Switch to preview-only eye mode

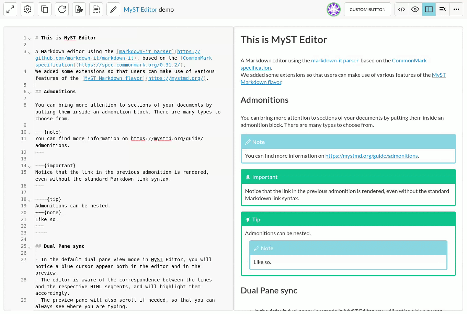(415, 9)
